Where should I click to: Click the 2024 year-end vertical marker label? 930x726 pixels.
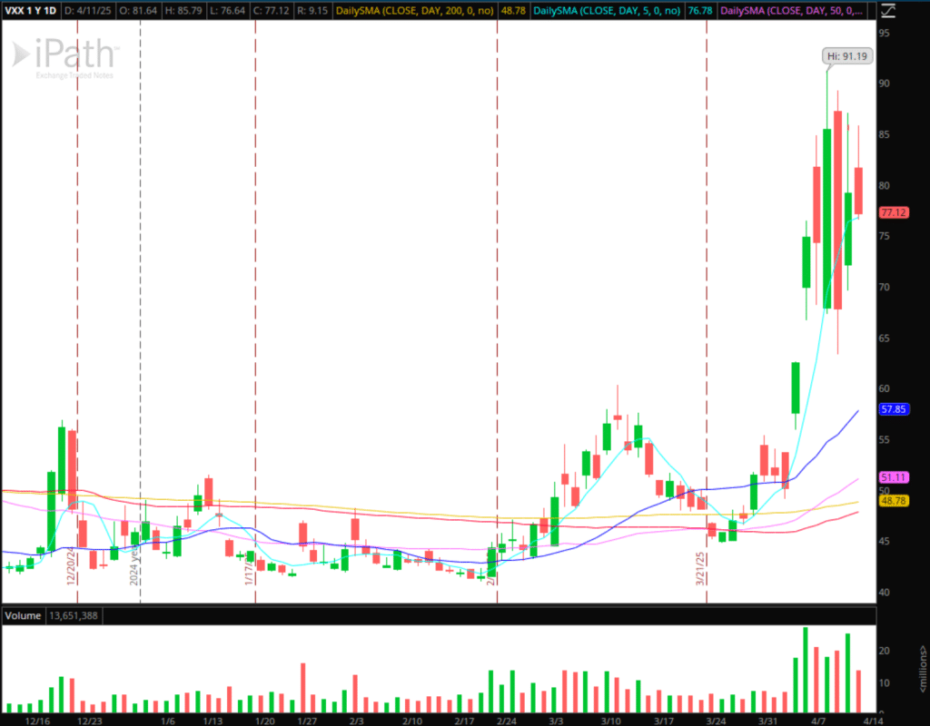click(134, 566)
